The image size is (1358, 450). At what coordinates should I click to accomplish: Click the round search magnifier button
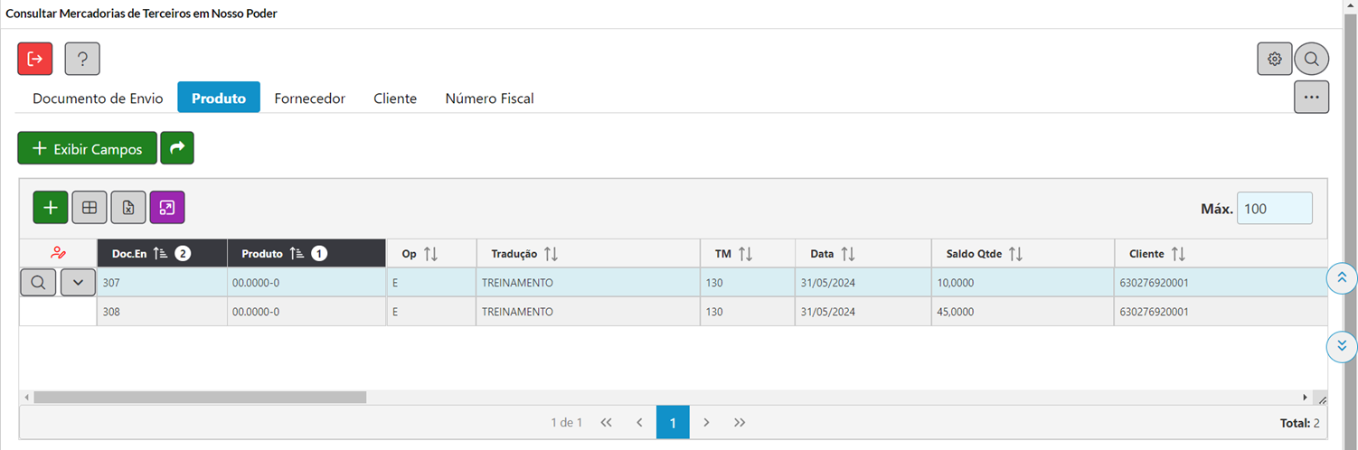(1311, 59)
